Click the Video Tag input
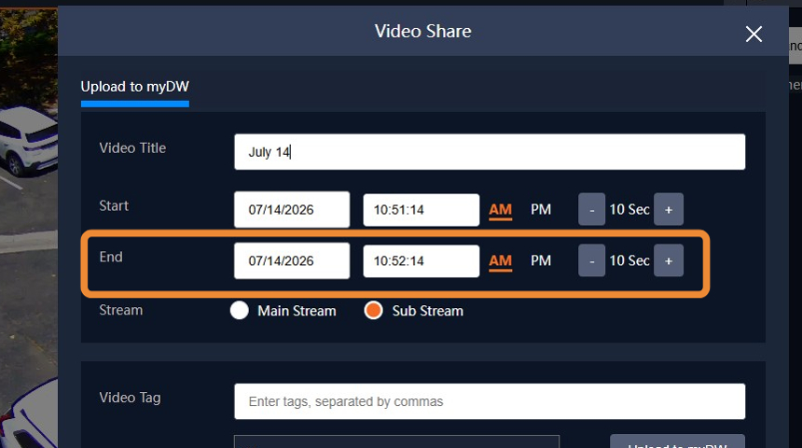 [x=490, y=401]
